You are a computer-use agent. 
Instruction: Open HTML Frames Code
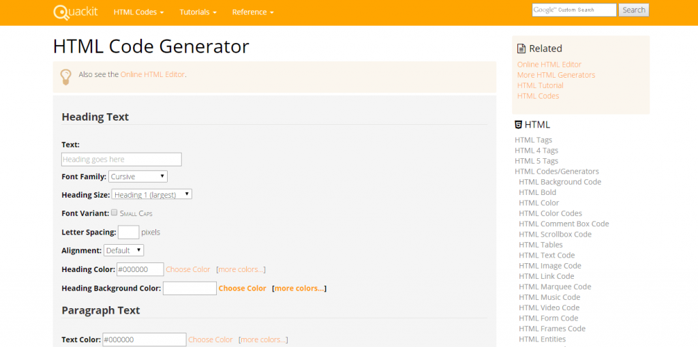[x=552, y=329]
